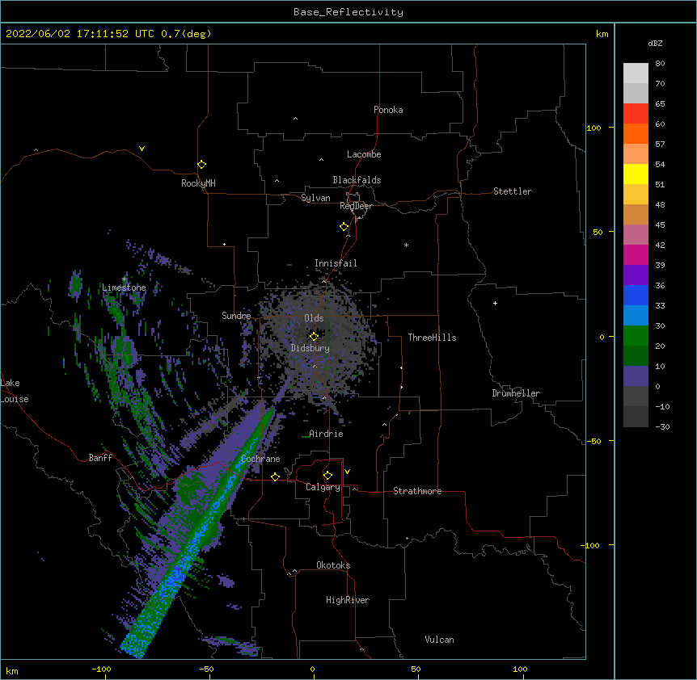Select the yellow diamond marker south of RedDeer

pos(344,227)
